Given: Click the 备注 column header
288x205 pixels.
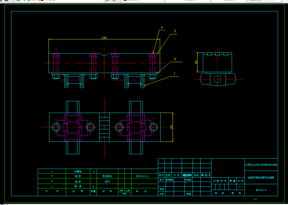Looking at the screenshot, I should coord(141,191).
